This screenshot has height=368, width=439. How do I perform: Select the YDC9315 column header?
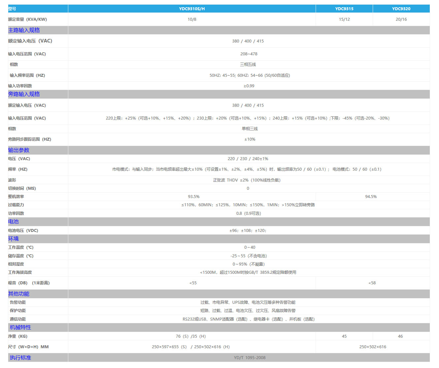pyautogui.click(x=344, y=9)
